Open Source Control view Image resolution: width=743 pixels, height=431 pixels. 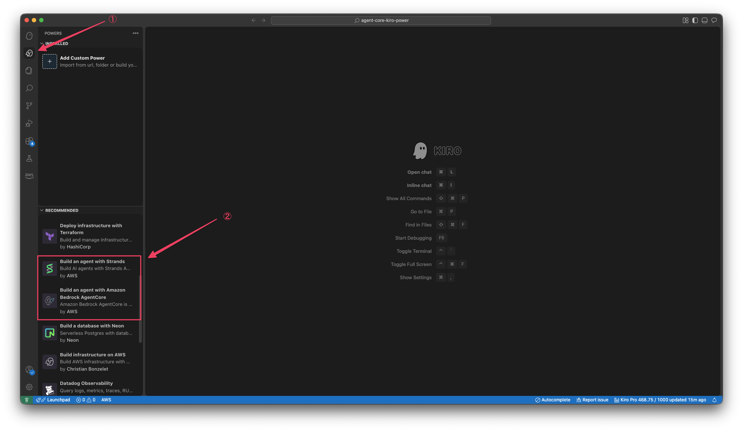(x=29, y=106)
